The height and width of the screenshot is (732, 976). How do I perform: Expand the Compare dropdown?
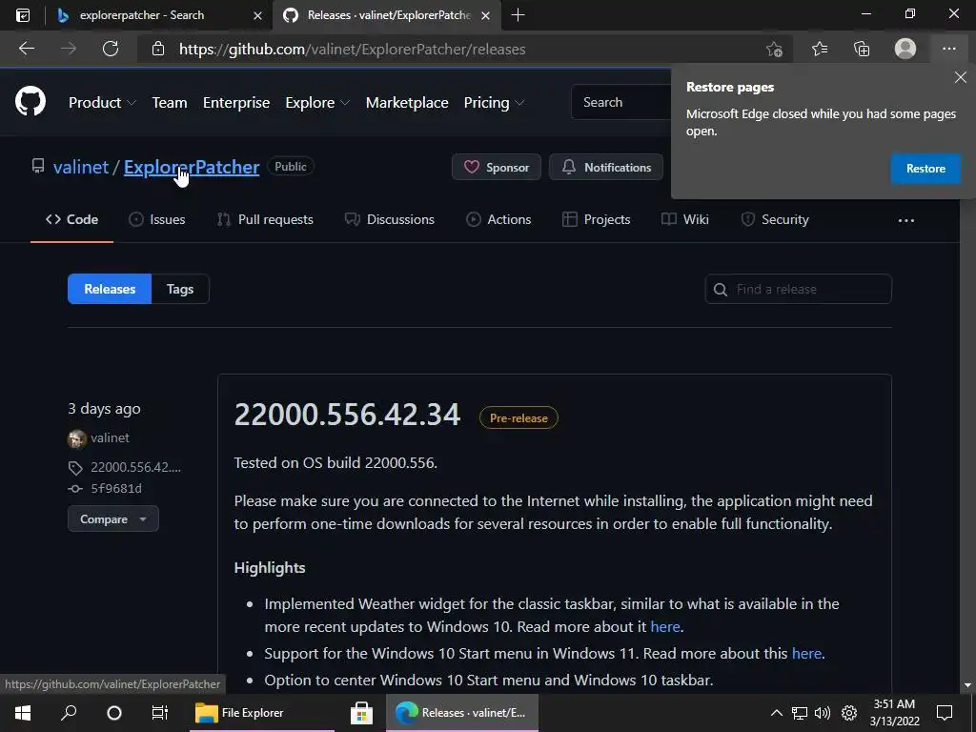pyautogui.click(x=113, y=519)
